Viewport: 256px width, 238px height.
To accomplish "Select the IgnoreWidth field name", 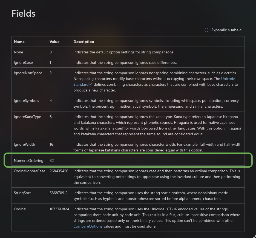I will (24, 144).
